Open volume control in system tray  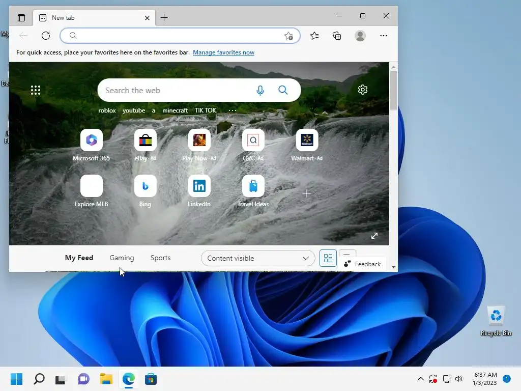[x=459, y=379]
